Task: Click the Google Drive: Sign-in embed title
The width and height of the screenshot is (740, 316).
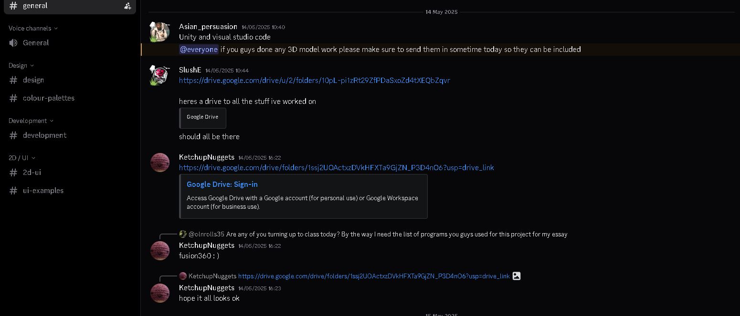Action: pyautogui.click(x=222, y=184)
